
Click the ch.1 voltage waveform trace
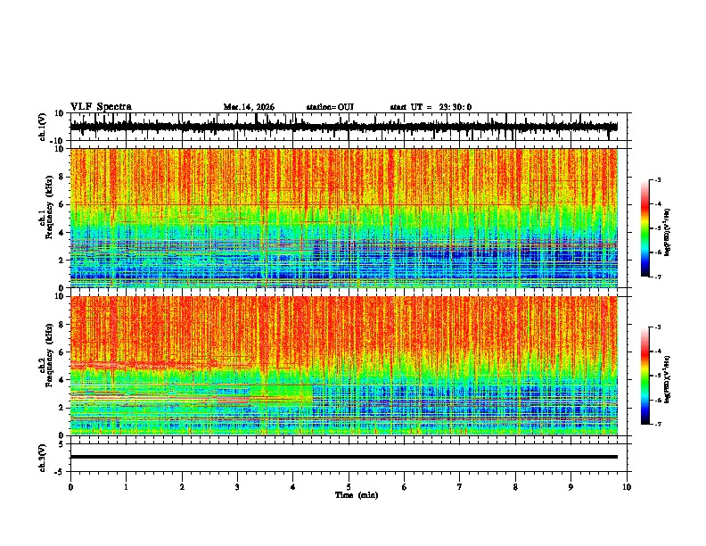pyautogui.click(x=343, y=127)
